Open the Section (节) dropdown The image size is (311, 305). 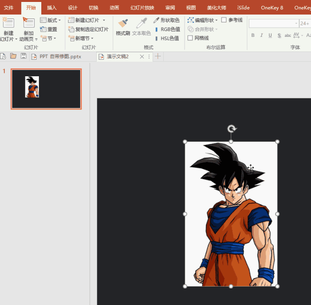pyautogui.click(x=48, y=38)
